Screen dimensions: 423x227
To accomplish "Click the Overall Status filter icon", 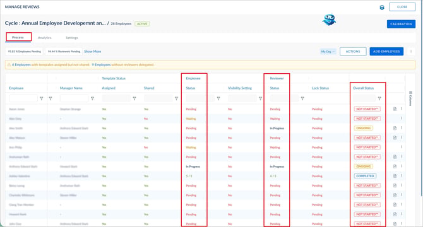I will (379, 98).
